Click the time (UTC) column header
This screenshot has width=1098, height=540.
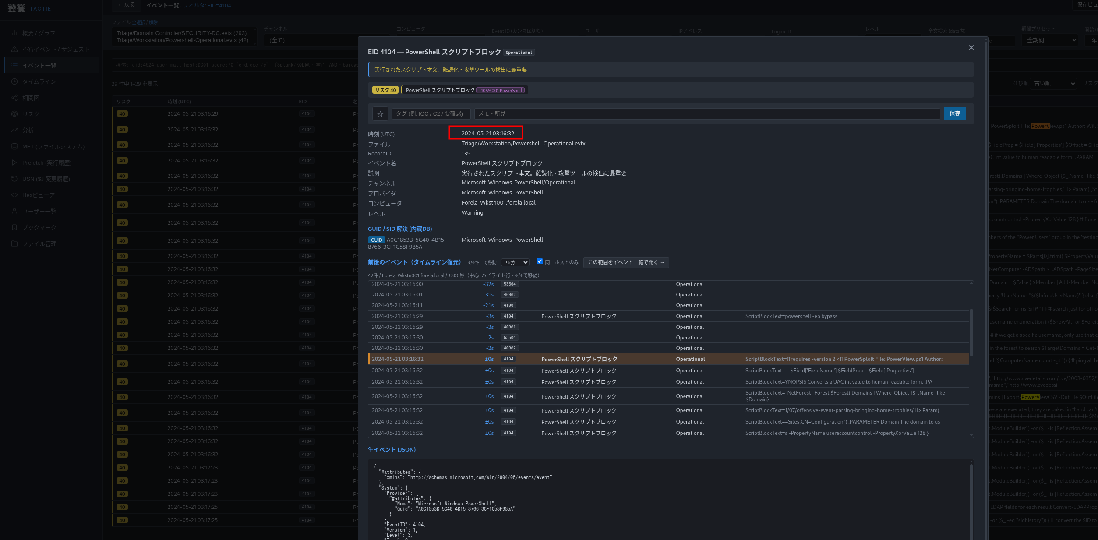click(179, 102)
